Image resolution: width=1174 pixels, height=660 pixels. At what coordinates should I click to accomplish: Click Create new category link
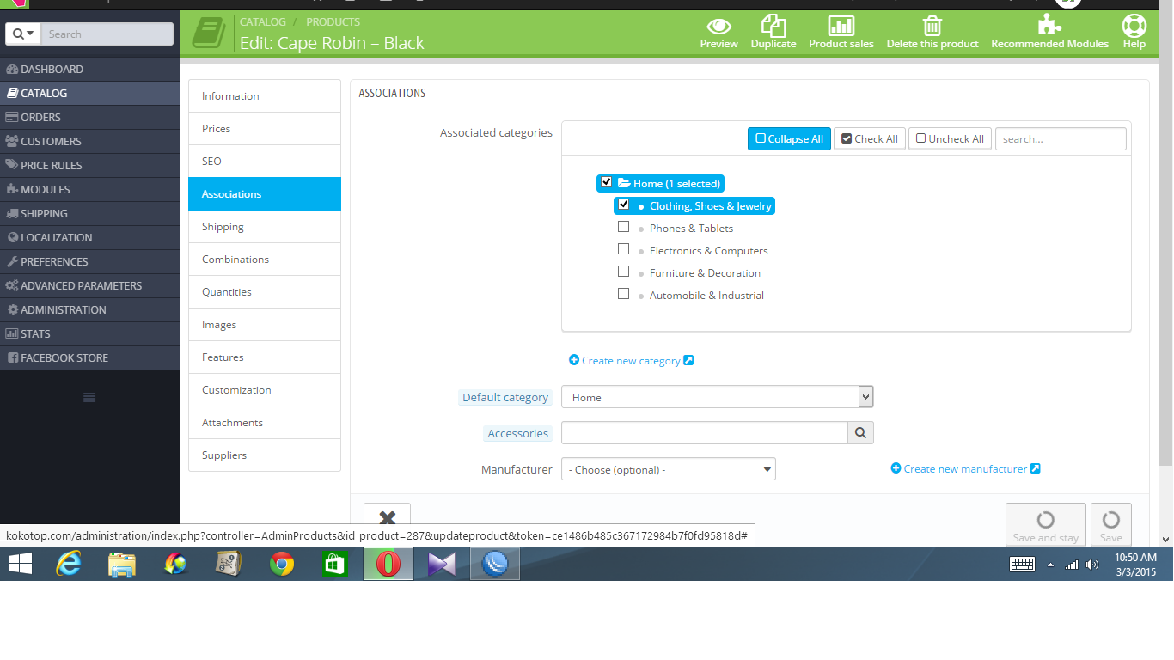[631, 361]
